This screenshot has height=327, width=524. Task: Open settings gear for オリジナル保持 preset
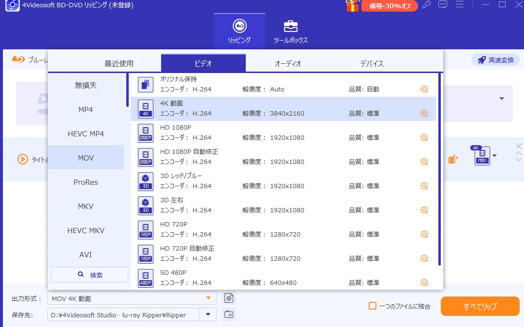coord(424,89)
